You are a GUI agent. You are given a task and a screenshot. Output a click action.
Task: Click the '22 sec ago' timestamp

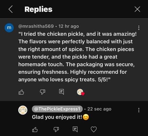tap(99, 109)
